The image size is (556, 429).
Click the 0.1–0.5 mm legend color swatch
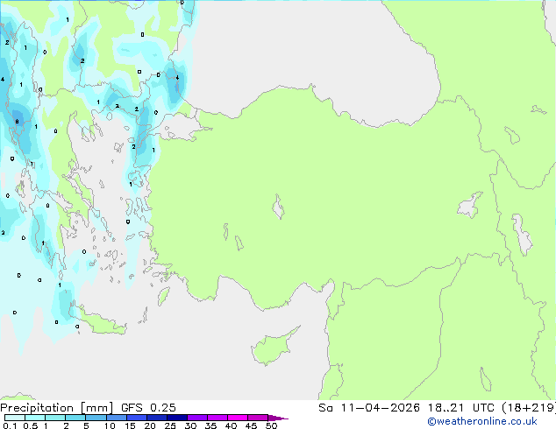(15, 418)
